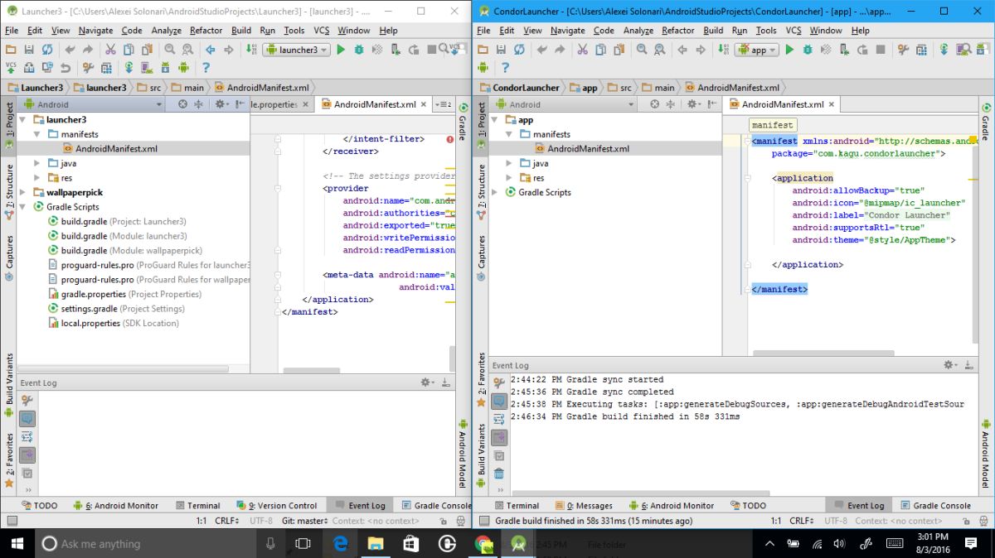Toggle scroll-to-end button in Launcher3 Event Log
The height and width of the screenshot is (558, 995).
click(27, 455)
